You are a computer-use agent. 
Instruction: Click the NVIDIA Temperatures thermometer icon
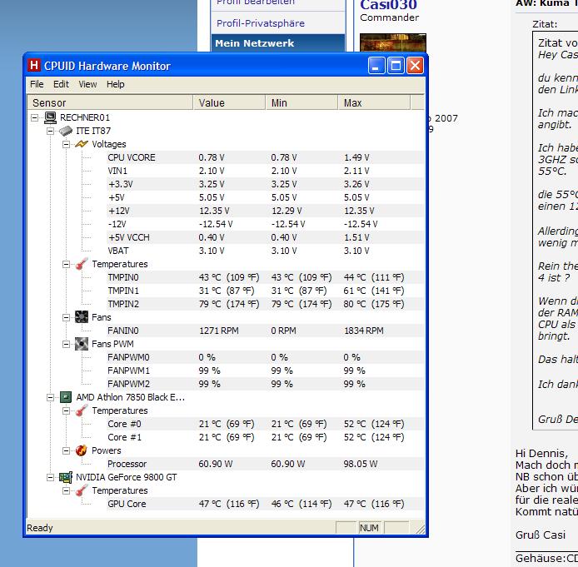point(82,490)
